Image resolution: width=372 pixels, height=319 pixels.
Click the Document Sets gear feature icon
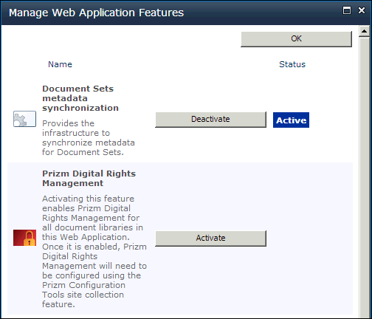(24, 119)
